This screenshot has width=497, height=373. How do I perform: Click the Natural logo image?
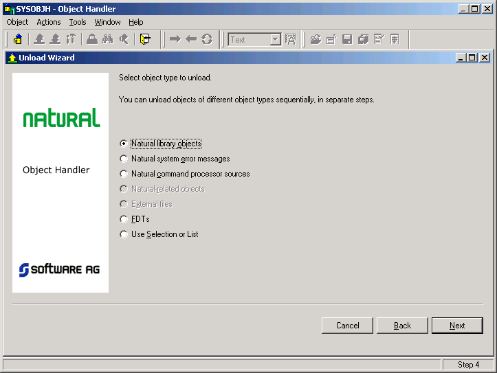(x=61, y=117)
